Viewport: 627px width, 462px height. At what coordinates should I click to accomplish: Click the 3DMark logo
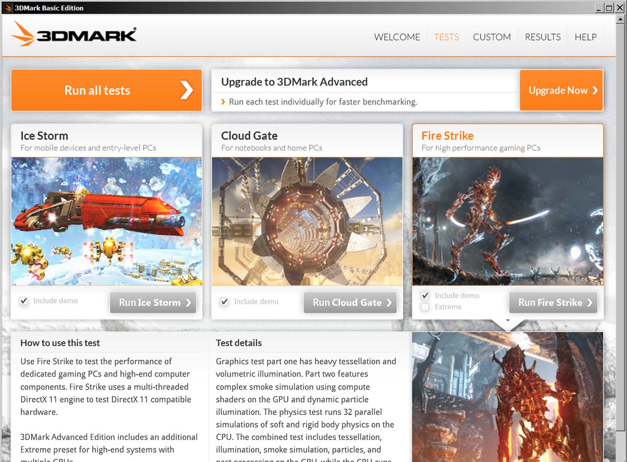(74, 34)
